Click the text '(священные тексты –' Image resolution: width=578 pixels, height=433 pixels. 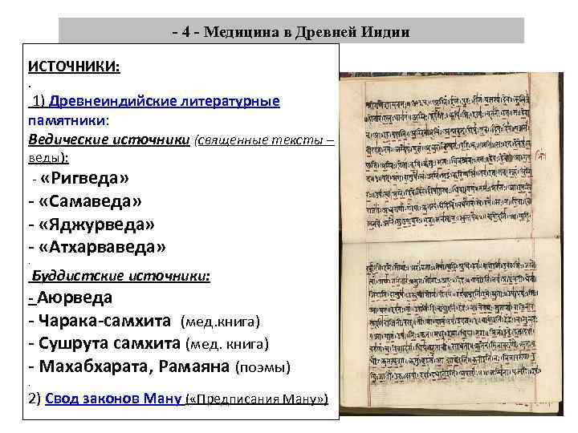264,140
